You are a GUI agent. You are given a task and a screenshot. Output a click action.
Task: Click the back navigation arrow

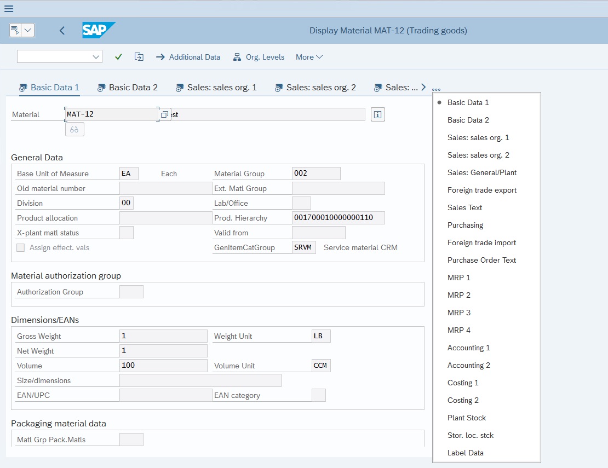62,31
